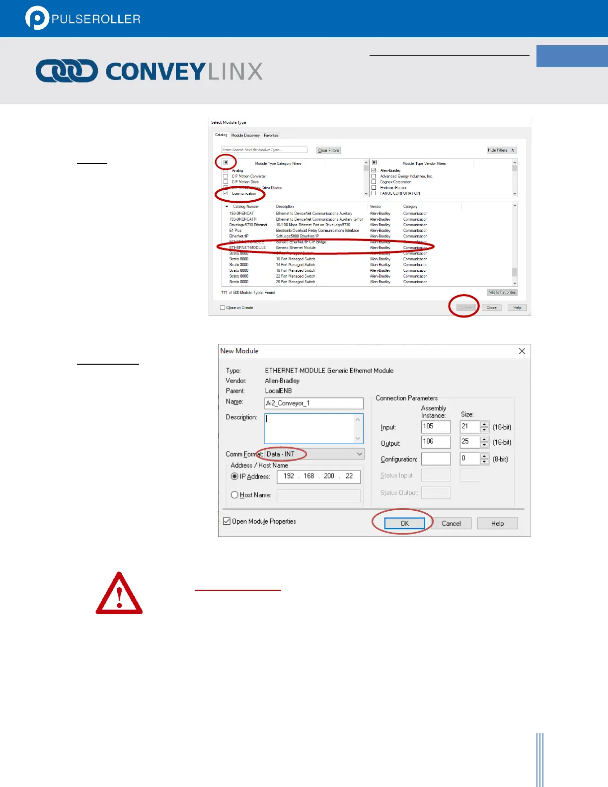The height and width of the screenshot is (787, 608).
Task: Enable the Close on Create checkbox
Action: tap(223, 308)
